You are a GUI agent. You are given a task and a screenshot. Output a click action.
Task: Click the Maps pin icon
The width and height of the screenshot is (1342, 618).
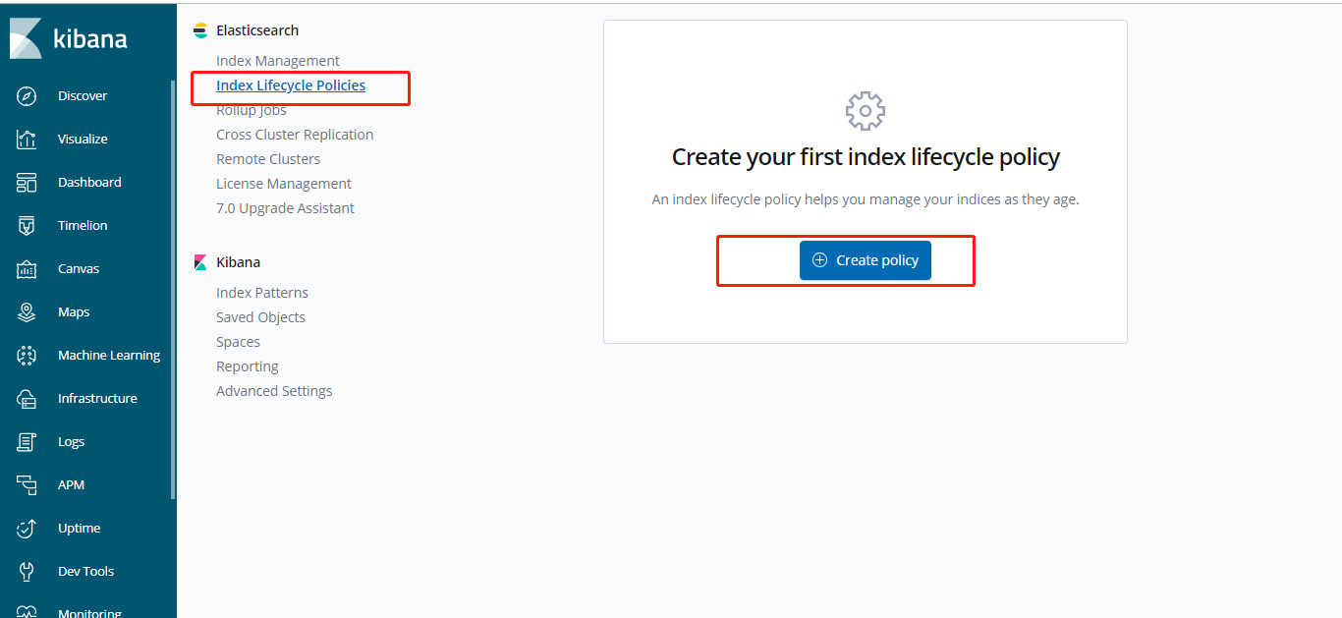point(27,312)
